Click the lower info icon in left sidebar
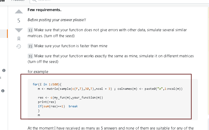 click(x=3, y=91)
